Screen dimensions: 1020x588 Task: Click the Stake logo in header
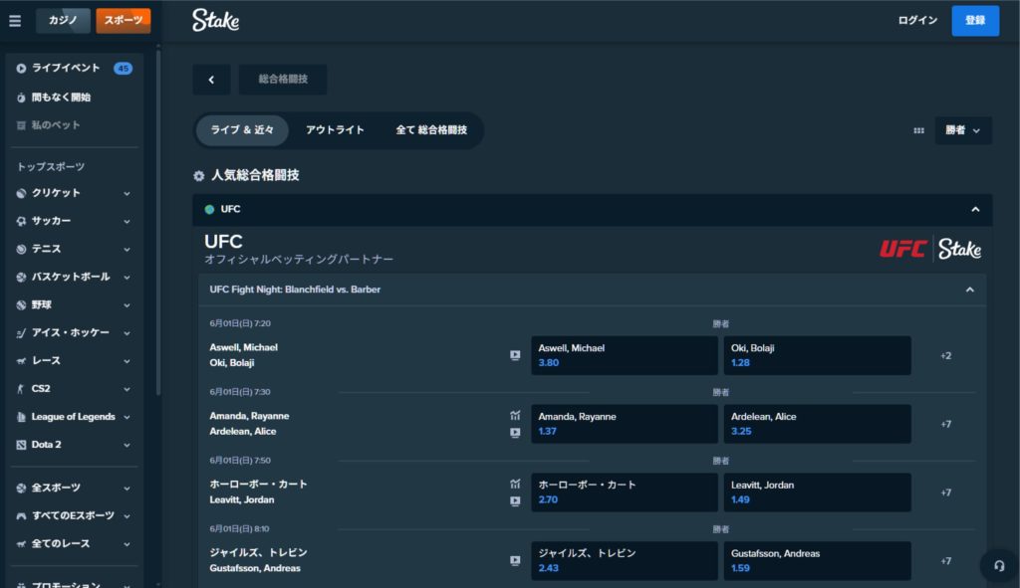(x=215, y=20)
